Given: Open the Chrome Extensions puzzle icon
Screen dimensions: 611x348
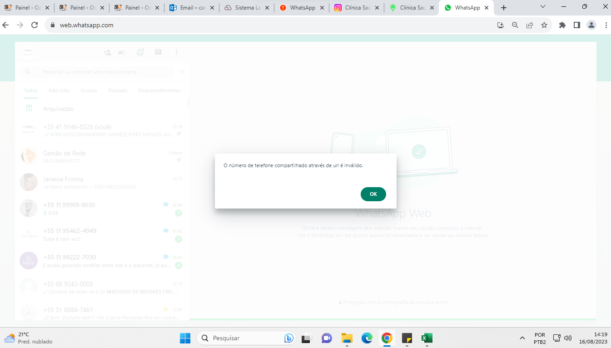Looking at the screenshot, I should [x=562, y=25].
